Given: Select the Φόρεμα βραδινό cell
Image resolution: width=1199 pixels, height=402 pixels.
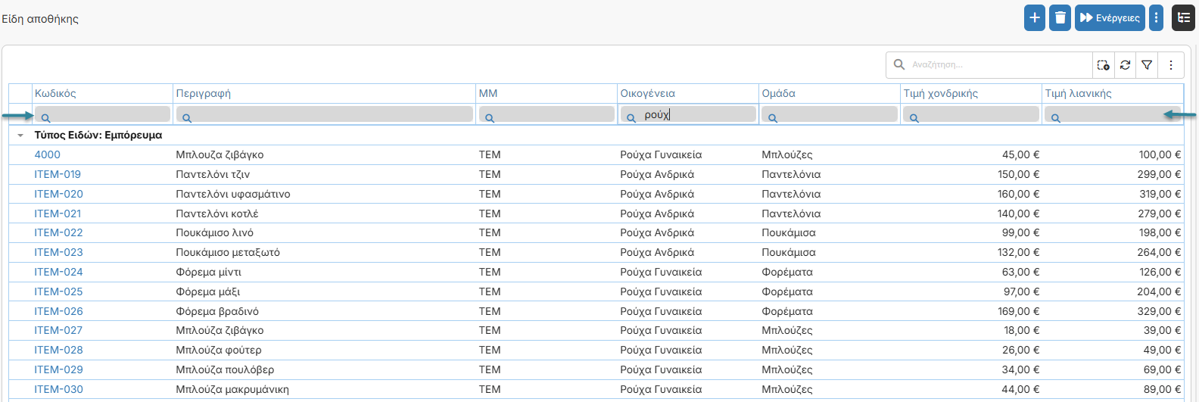Looking at the screenshot, I should 325,311.
